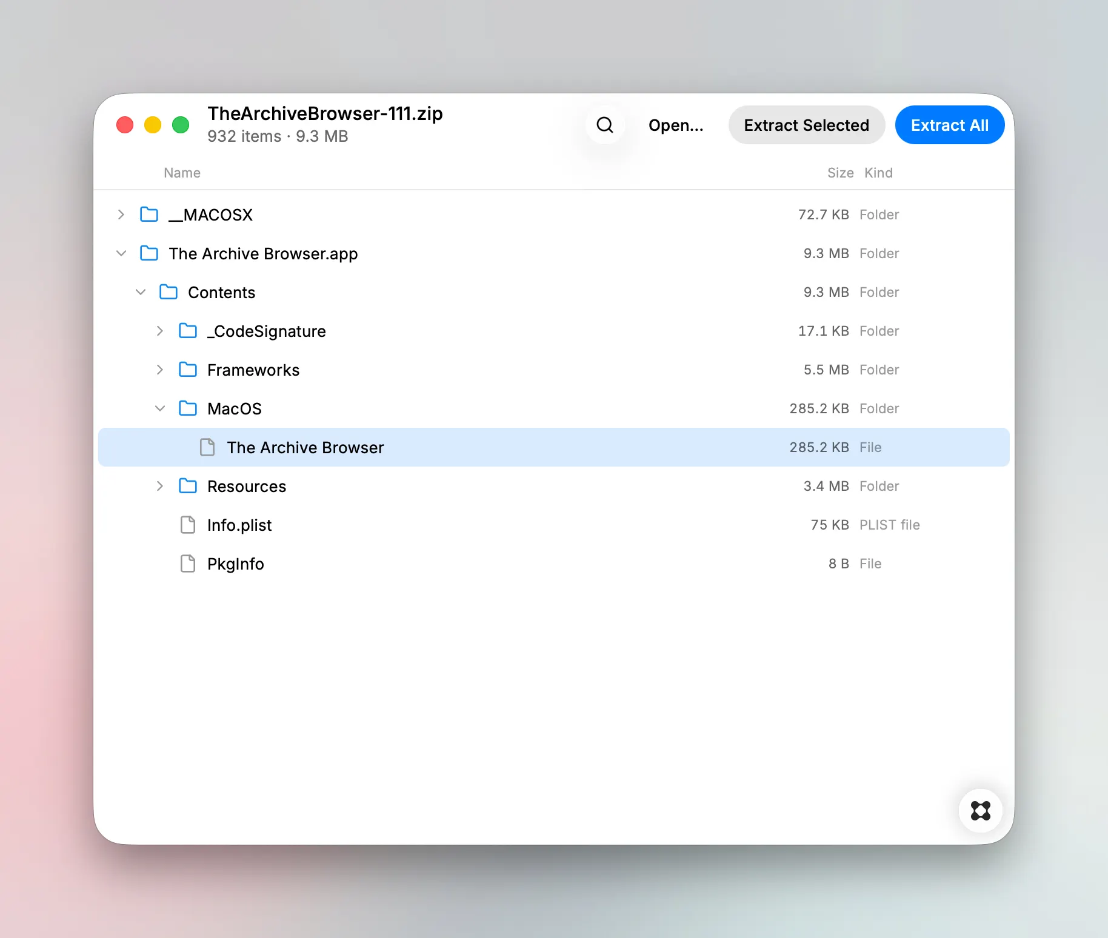Select the Contents row name
The width and height of the screenshot is (1108, 938).
221,292
